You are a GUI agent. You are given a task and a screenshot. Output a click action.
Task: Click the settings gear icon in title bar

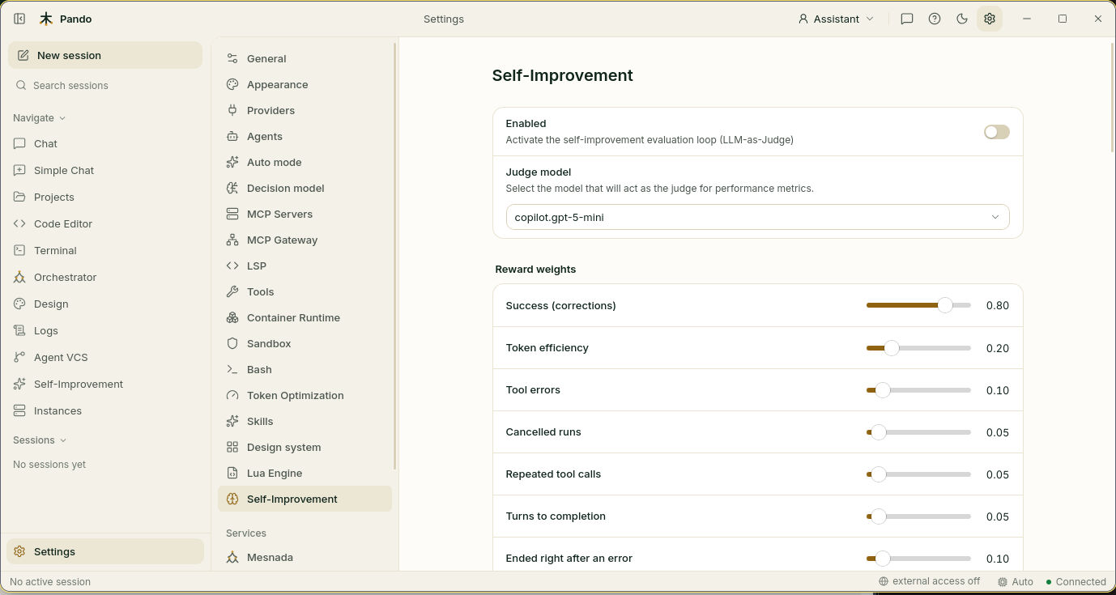tap(990, 19)
